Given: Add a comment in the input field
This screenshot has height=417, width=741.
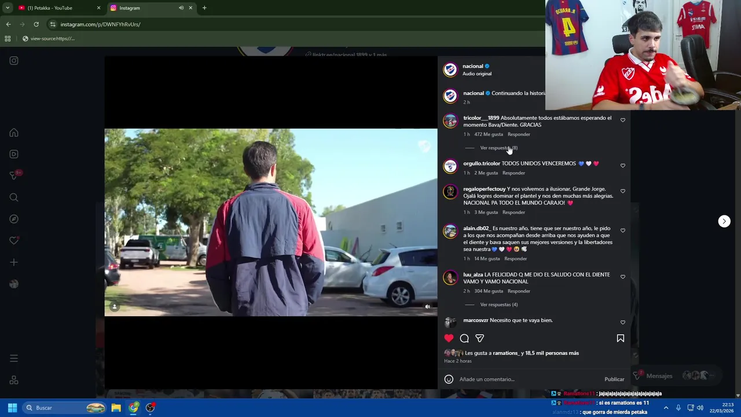Looking at the screenshot, I should [528, 379].
